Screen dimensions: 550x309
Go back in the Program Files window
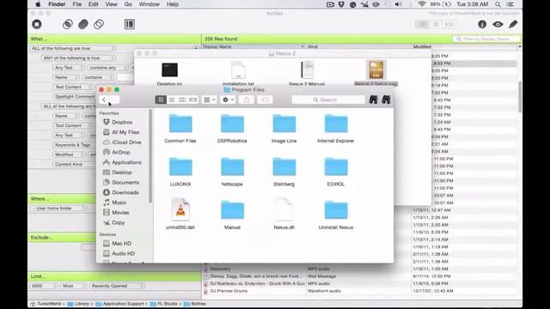tap(104, 100)
